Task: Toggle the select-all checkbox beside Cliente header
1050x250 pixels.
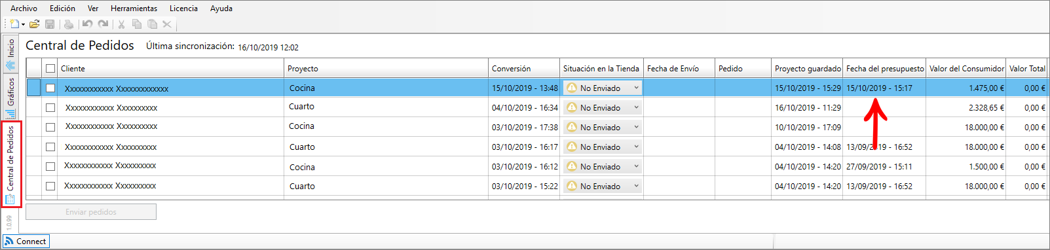Action: tap(50, 69)
